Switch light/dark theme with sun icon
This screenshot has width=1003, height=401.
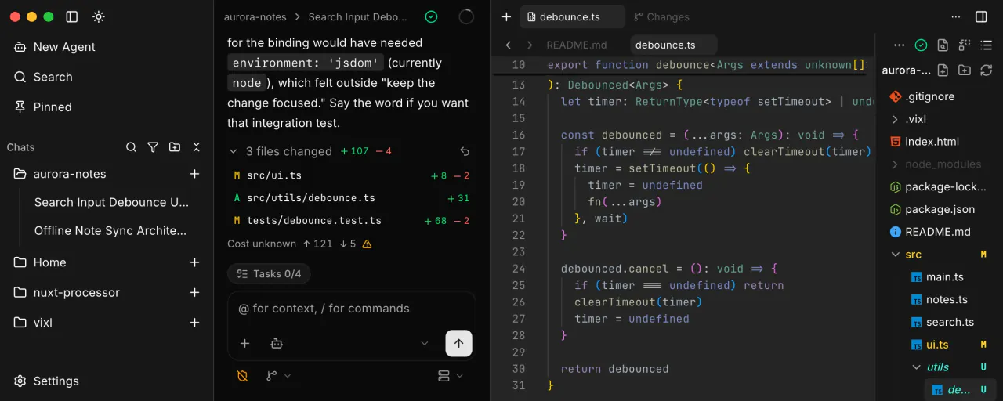click(x=98, y=16)
